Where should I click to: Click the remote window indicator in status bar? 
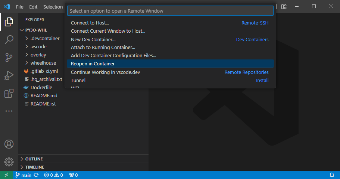(x=6, y=175)
